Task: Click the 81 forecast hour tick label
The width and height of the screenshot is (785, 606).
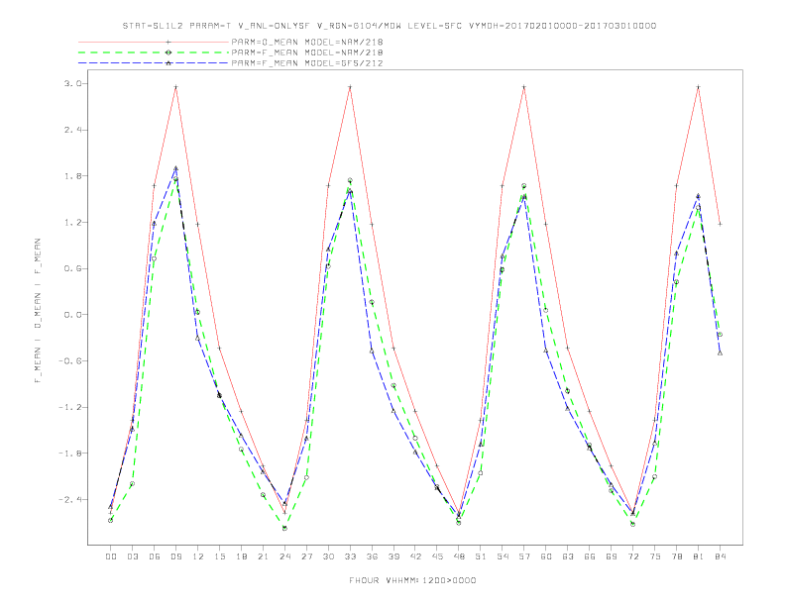Action: click(x=699, y=556)
